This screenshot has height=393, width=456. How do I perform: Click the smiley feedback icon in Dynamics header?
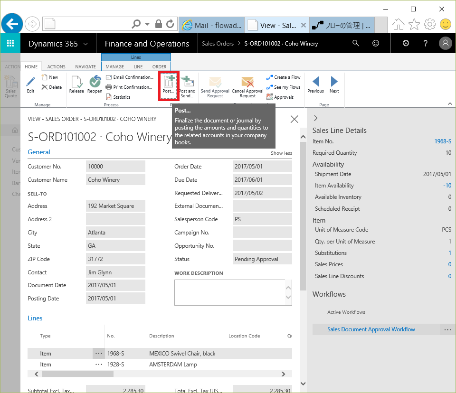point(376,43)
